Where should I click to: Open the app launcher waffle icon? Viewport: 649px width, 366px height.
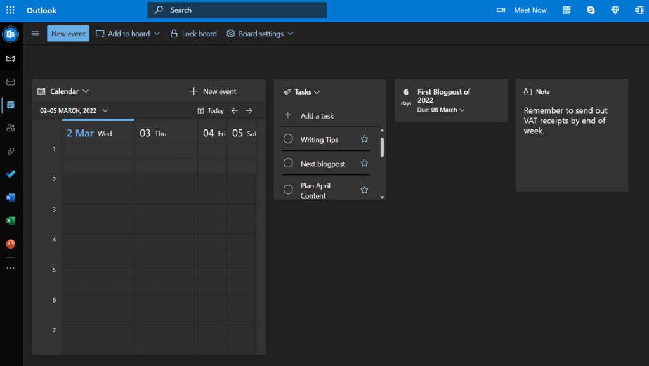[x=10, y=10]
